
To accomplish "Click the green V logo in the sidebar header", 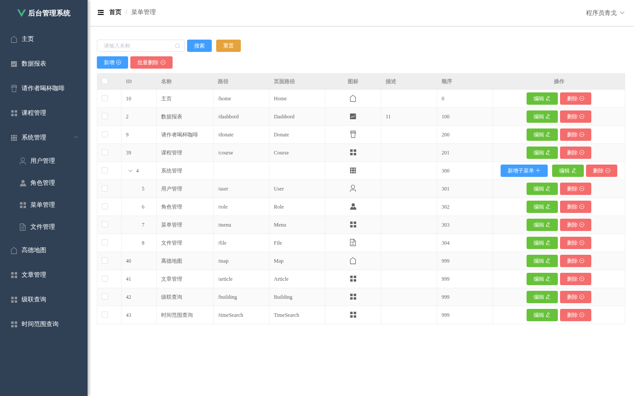I will tap(21, 13).
